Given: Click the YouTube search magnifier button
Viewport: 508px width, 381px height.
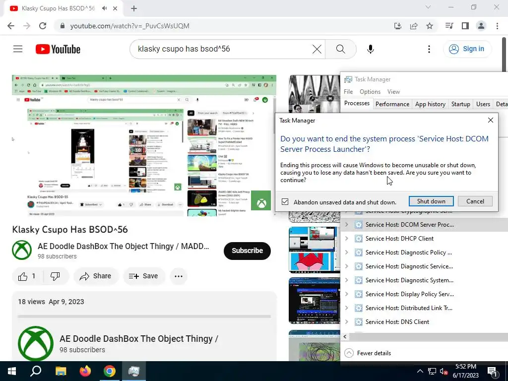Looking at the screenshot, I should pyautogui.click(x=340, y=49).
